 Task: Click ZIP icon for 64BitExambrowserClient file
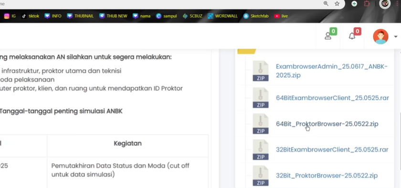[x=261, y=98]
